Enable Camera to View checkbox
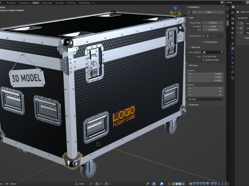 (x=203, y=60)
